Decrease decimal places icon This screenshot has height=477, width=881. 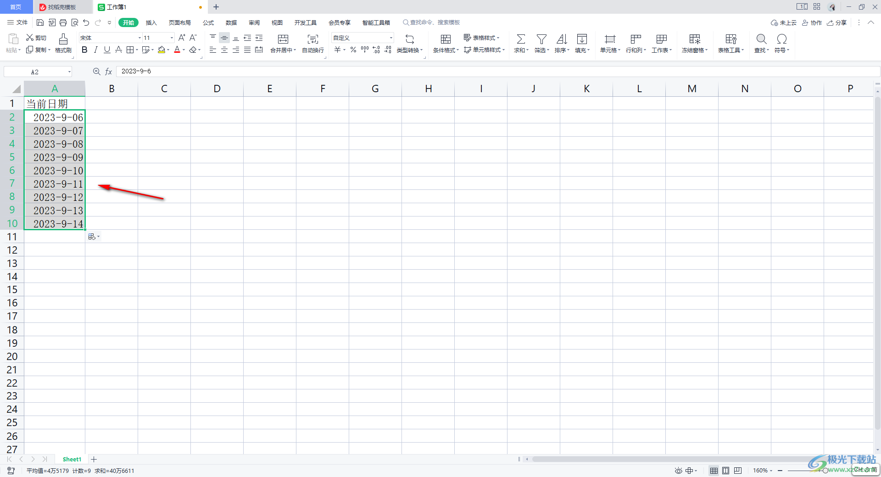click(388, 50)
